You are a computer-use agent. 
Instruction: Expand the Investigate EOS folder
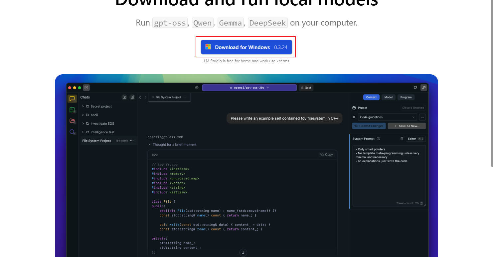click(83, 124)
